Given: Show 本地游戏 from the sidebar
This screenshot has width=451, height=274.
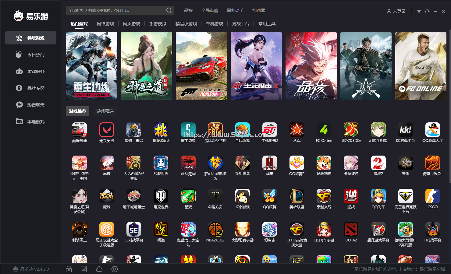Looking at the screenshot, I should coord(31,122).
